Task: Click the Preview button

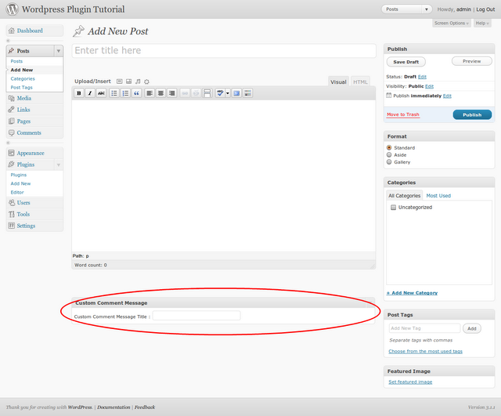Action: point(471,61)
